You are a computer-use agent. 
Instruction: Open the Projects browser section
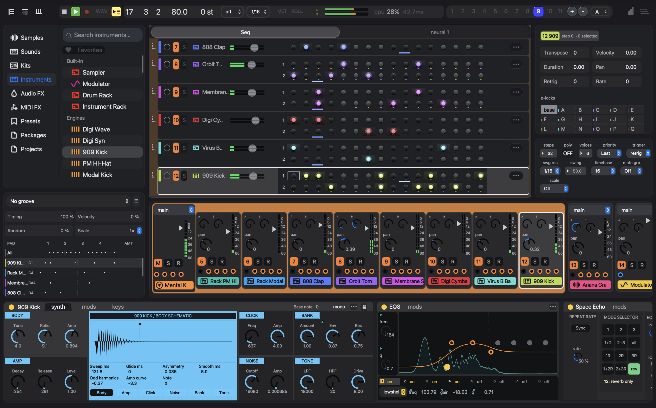click(x=26, y=149)
